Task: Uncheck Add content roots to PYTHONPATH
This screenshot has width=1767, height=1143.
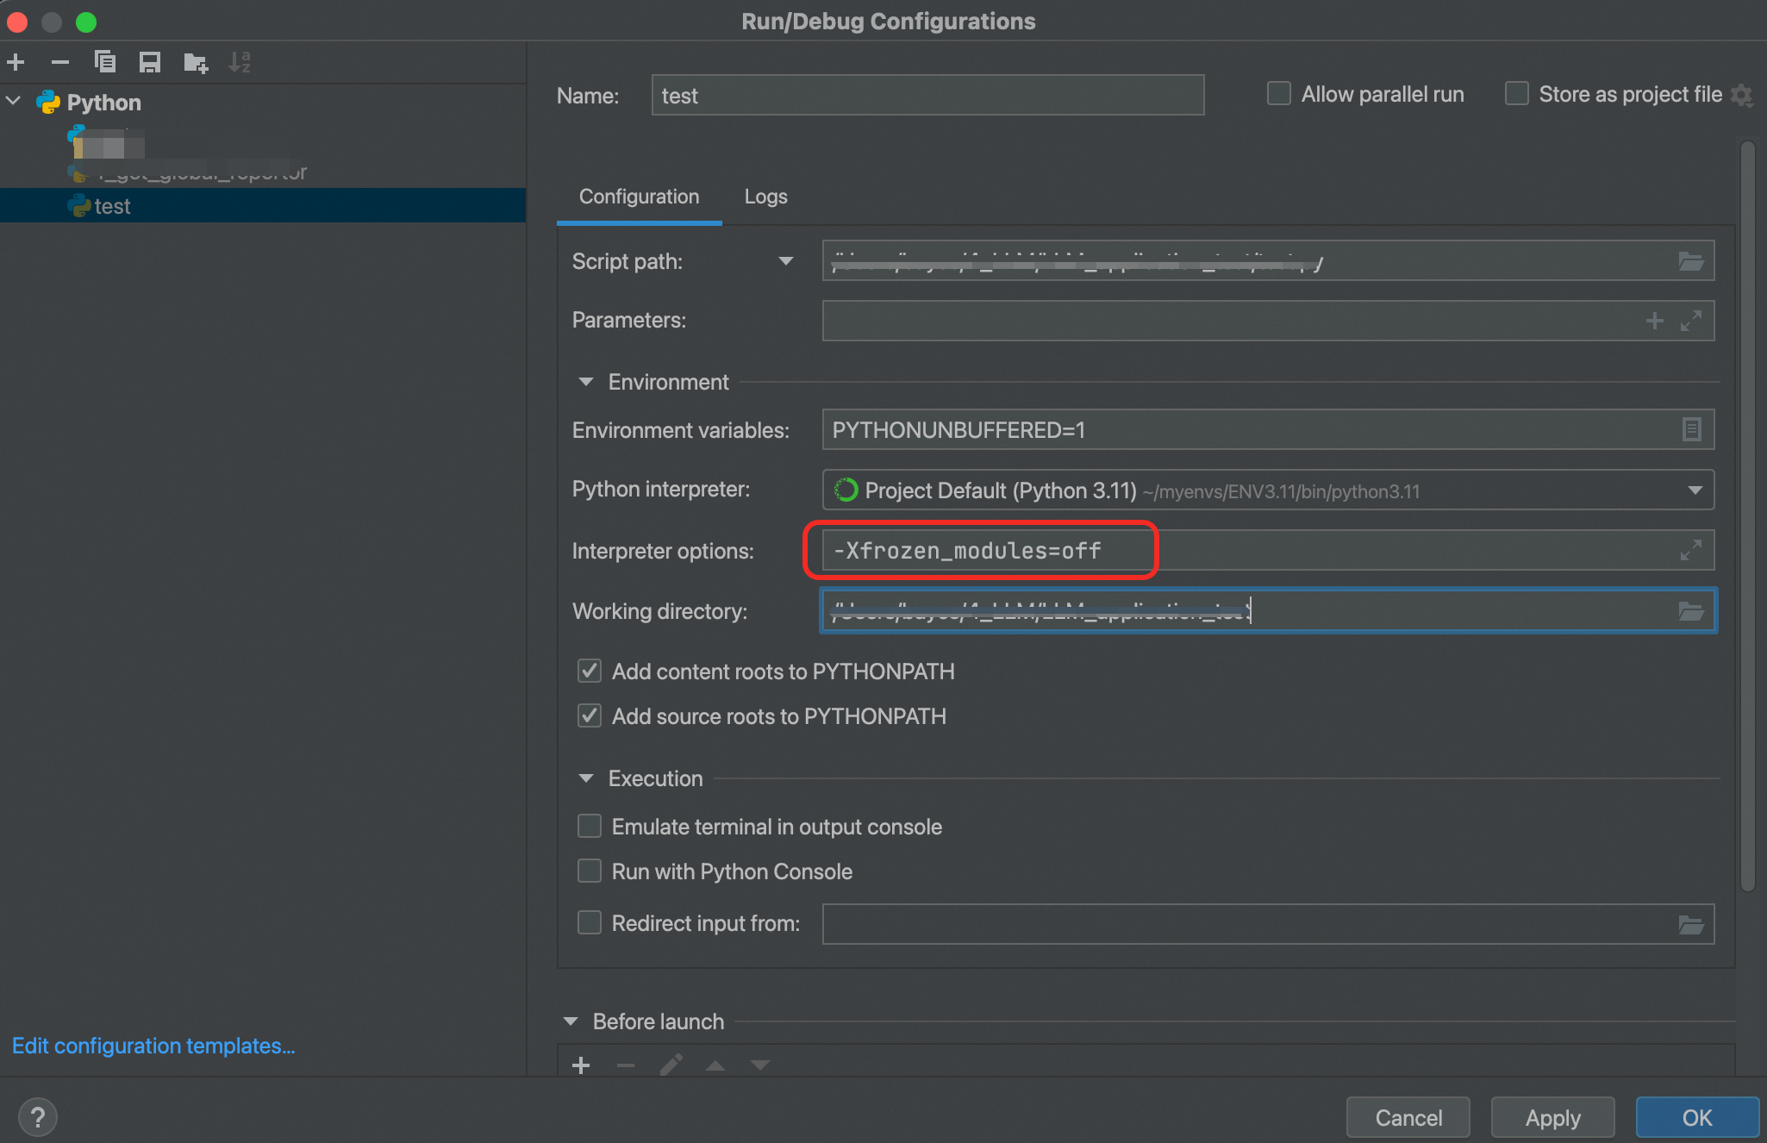Action: pos(590,671)
